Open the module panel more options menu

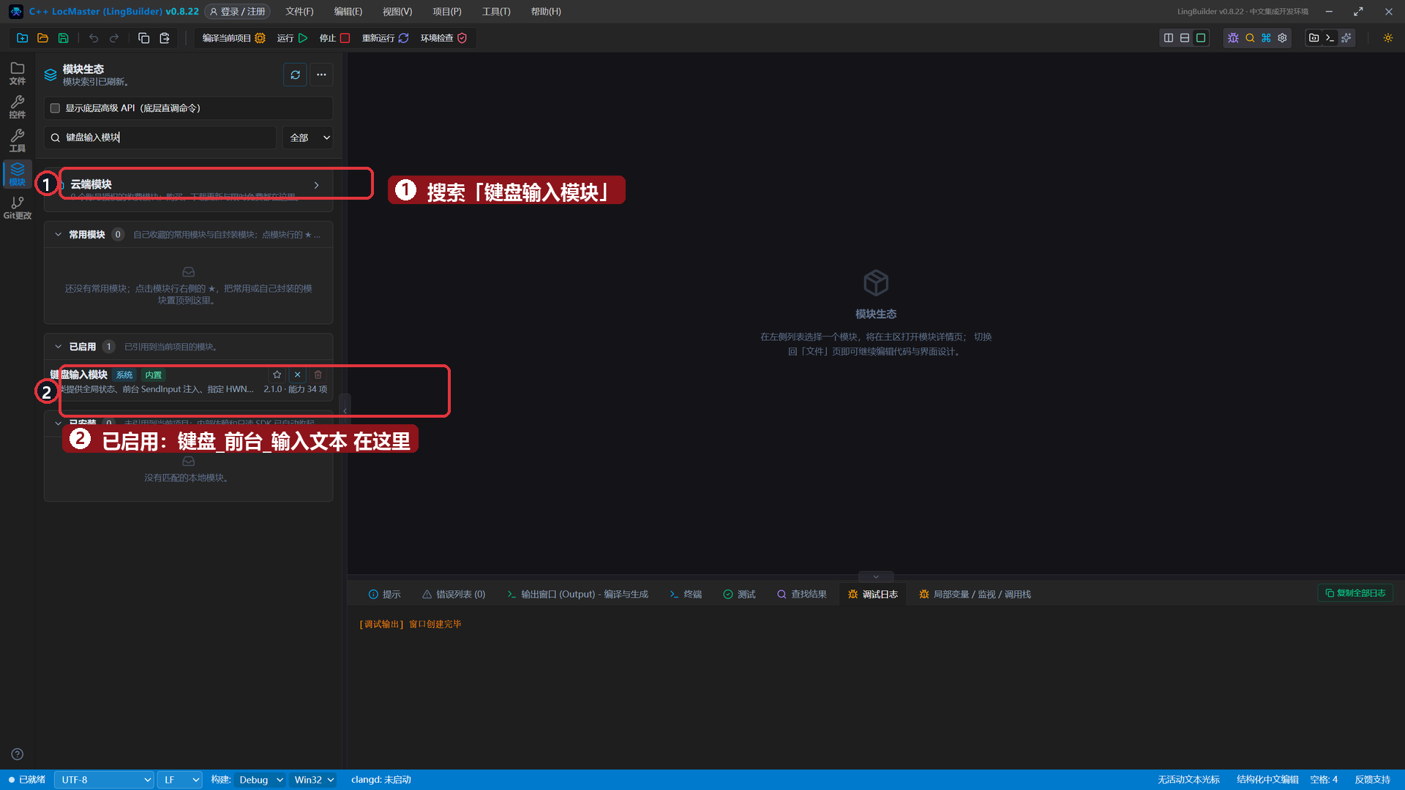[321, 75]
